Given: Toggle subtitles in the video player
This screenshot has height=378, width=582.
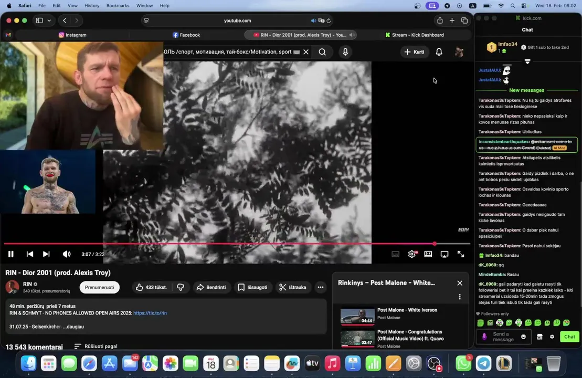Looking at the screenshot, I should coord(395,254).
